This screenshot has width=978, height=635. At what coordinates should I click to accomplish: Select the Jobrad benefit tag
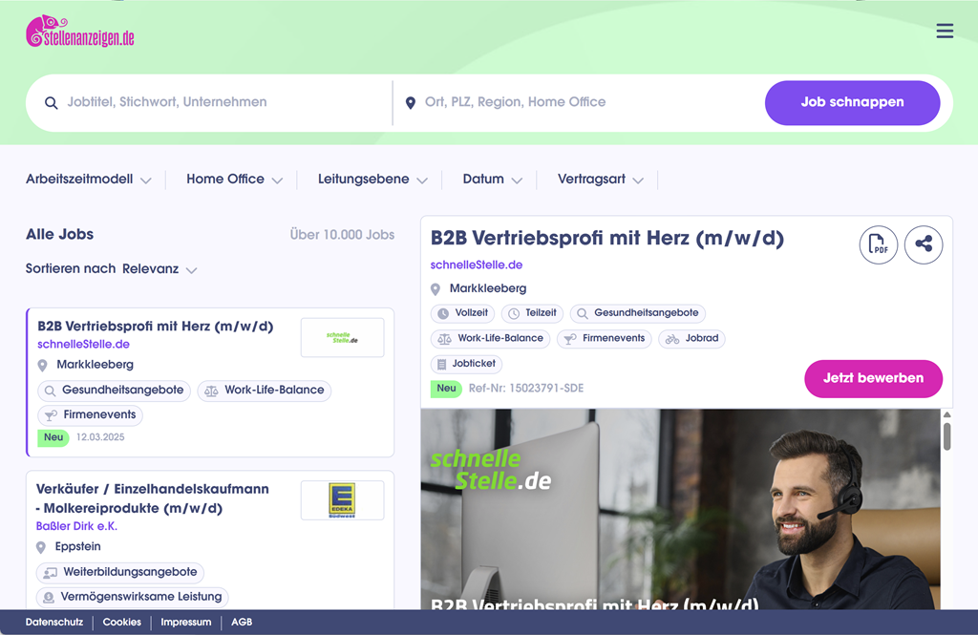click(x=691, y=338)
